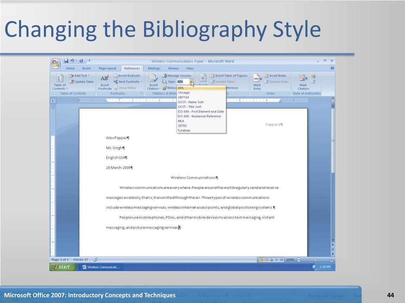Click the 100% zoom level button

click(290, 260)
